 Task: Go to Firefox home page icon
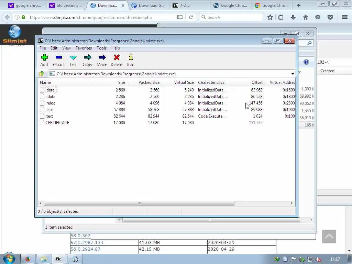pos(305,17)
